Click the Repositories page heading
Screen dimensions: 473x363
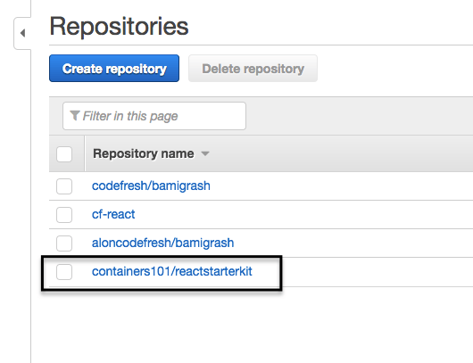119,27
